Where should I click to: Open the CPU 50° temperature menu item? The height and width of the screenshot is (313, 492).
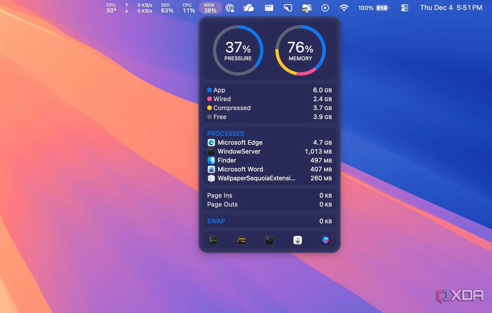click(x=111, y=8)
